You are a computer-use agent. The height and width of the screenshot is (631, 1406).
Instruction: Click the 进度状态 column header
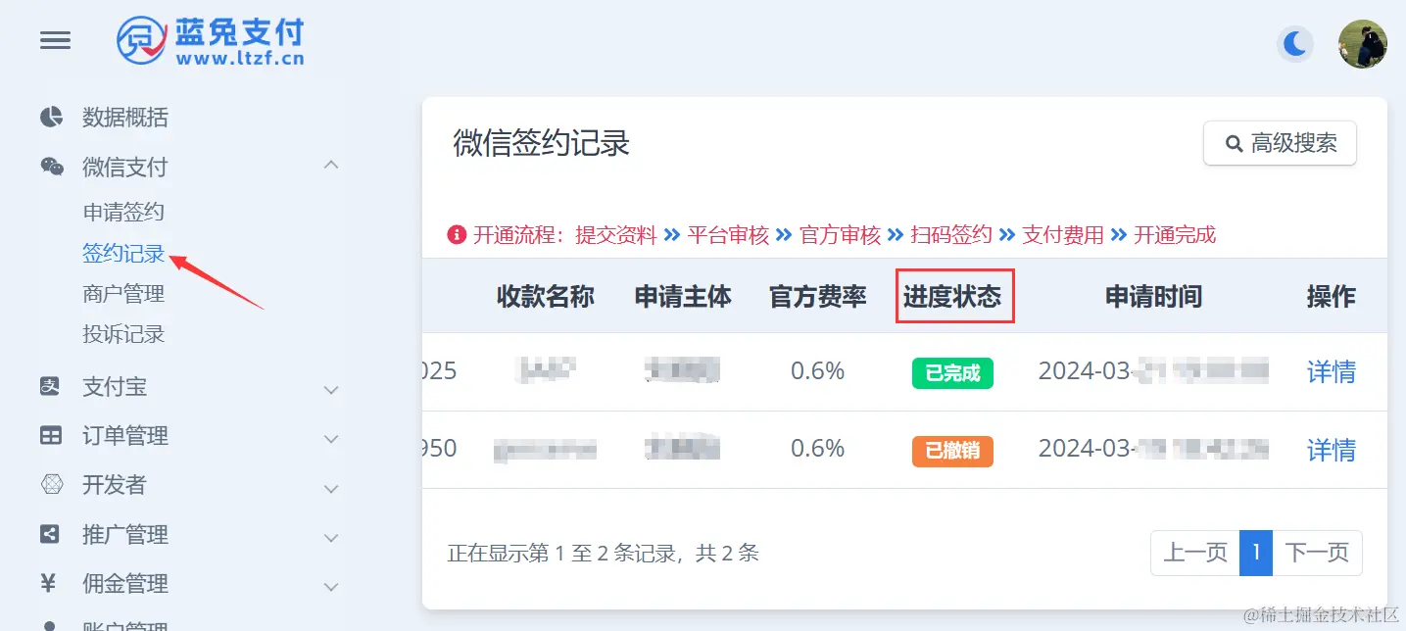[x=952, y=297]
